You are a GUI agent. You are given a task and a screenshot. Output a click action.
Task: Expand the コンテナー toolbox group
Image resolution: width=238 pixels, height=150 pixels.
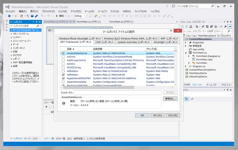(x=11, y=37)
